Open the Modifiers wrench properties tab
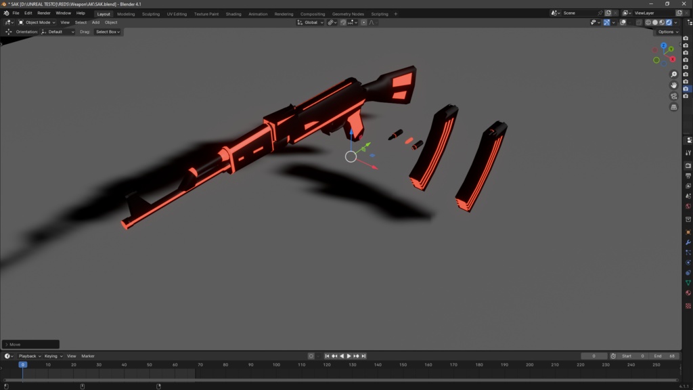 coord(688,242)
